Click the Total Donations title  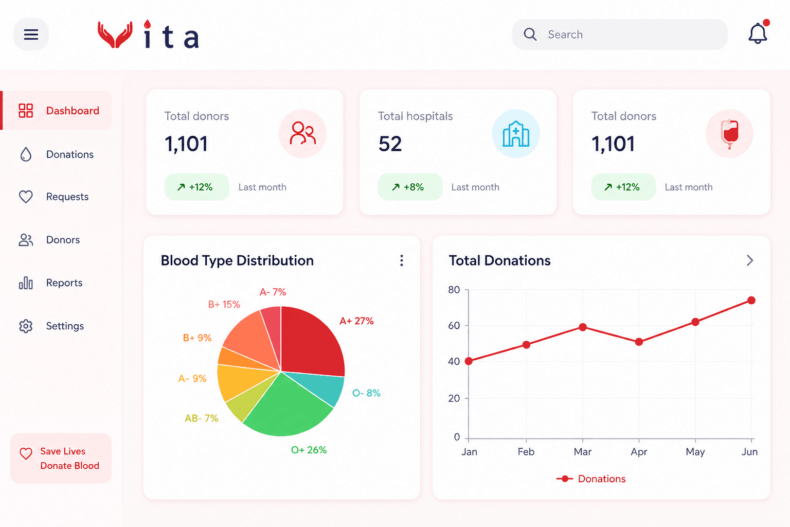[x=499, y=260]
